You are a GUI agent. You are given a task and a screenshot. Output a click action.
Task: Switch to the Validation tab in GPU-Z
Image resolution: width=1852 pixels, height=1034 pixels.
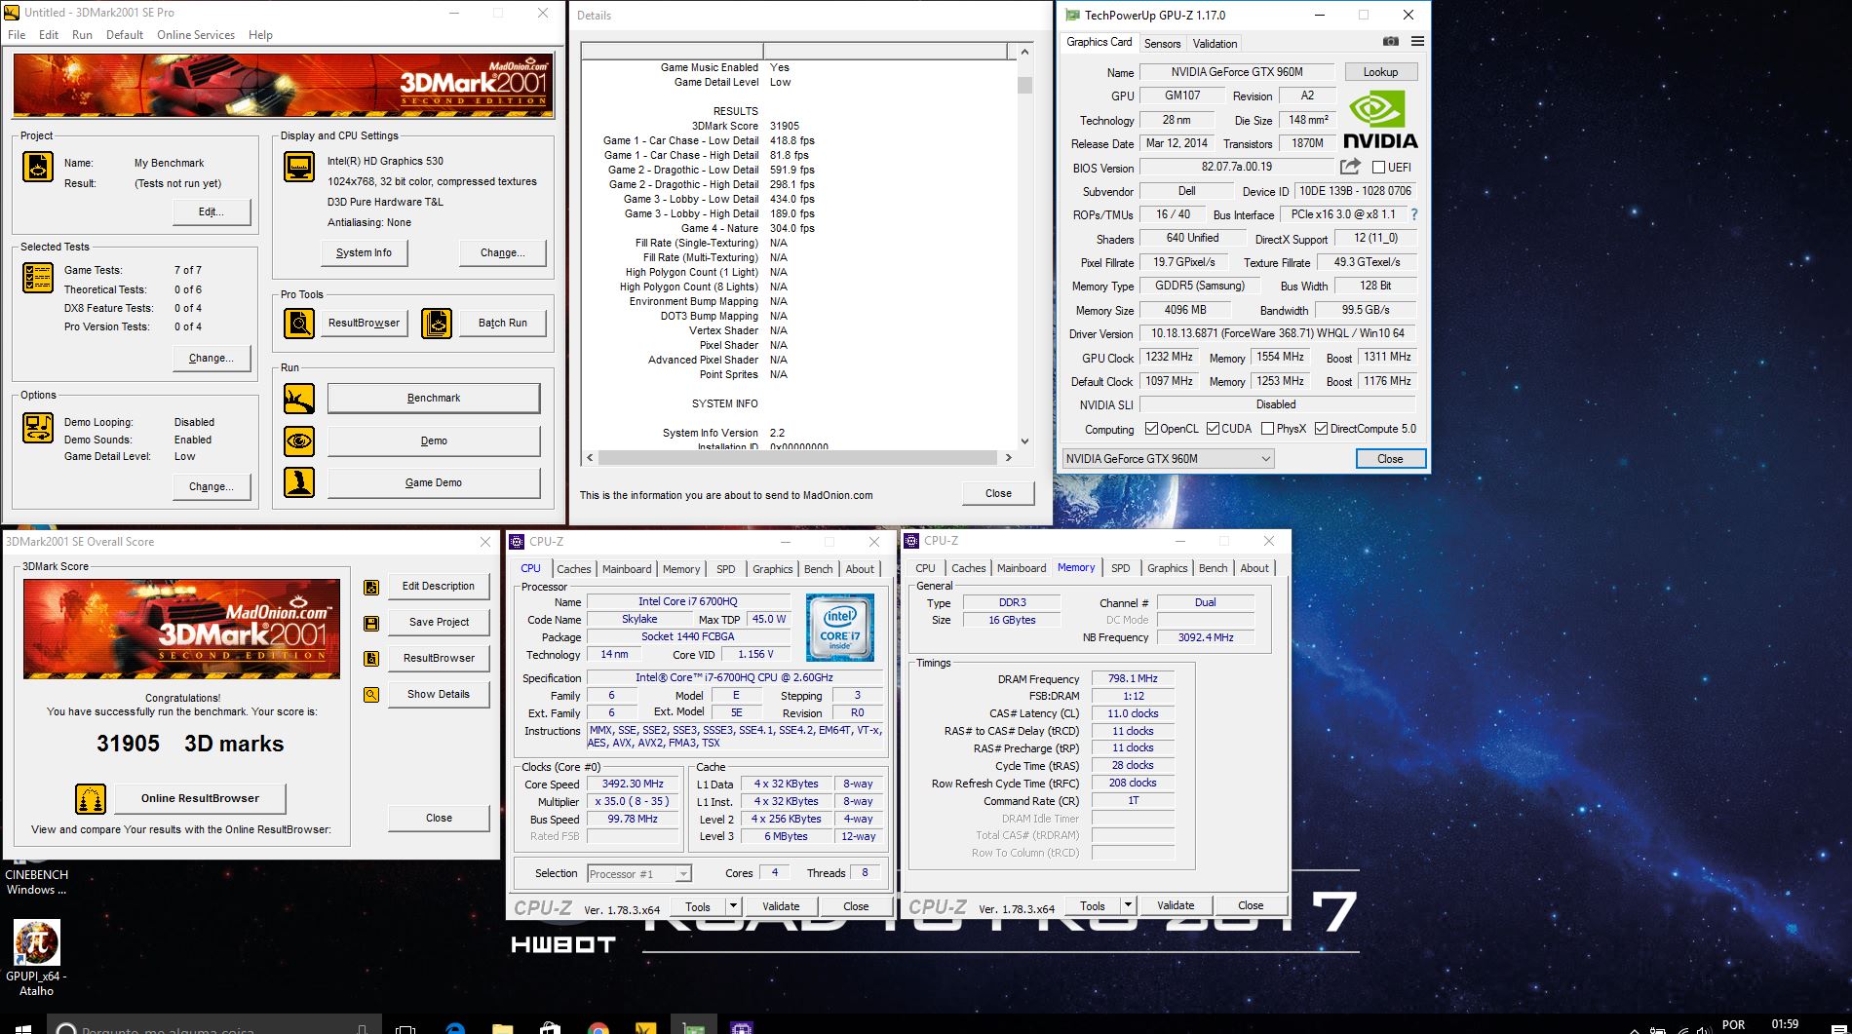click(x=1215, y=43)
